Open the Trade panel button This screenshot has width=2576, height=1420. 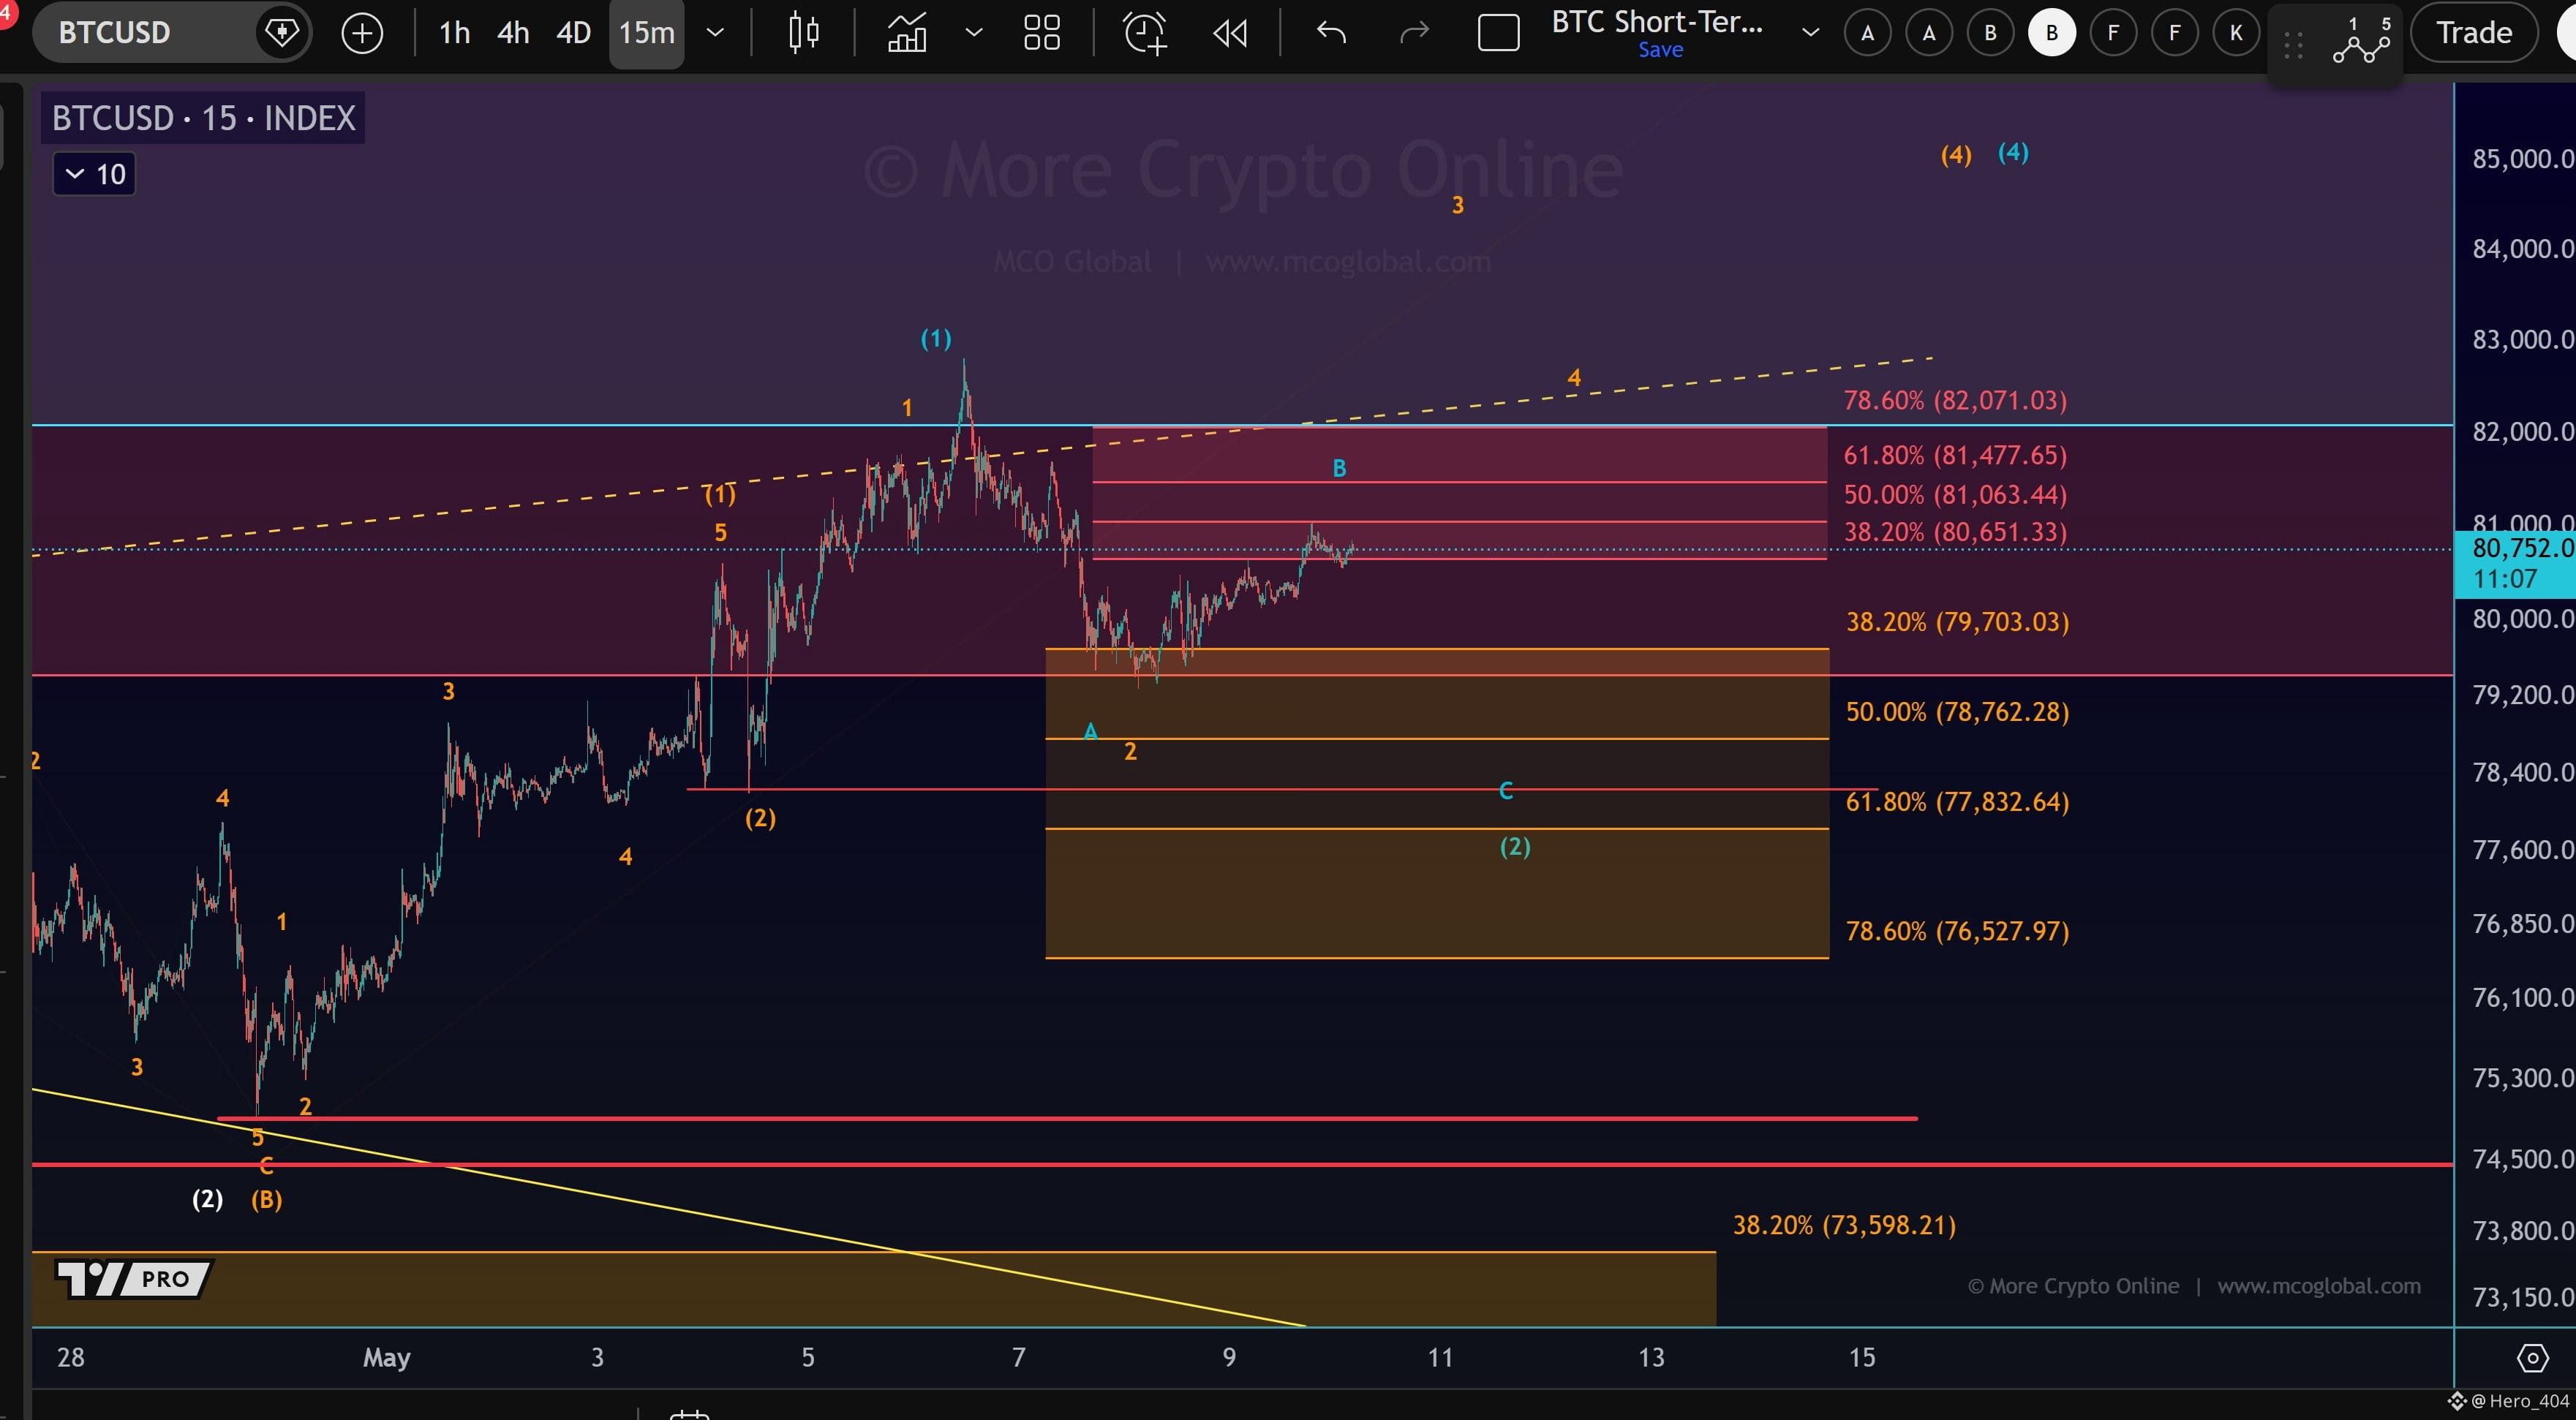2474,33
